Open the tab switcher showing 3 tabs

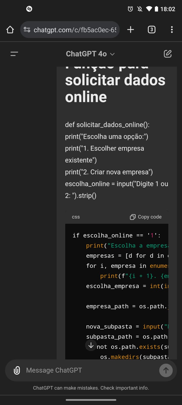pyautogui.click(x=151, y=30)
